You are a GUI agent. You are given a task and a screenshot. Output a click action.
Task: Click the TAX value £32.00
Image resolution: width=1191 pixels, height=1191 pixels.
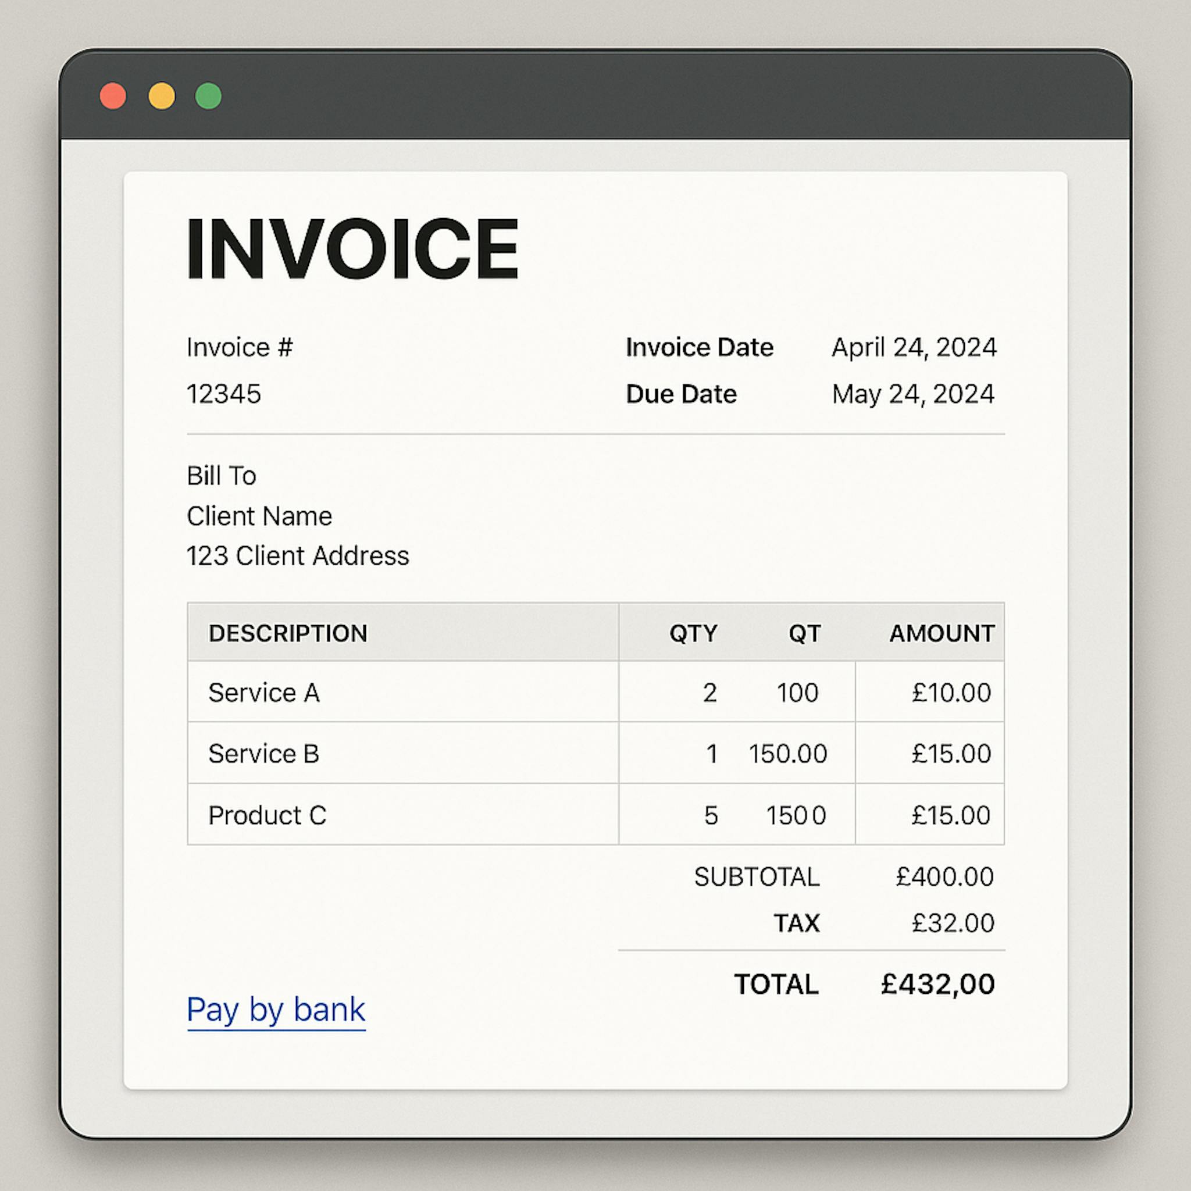point(954,923)
